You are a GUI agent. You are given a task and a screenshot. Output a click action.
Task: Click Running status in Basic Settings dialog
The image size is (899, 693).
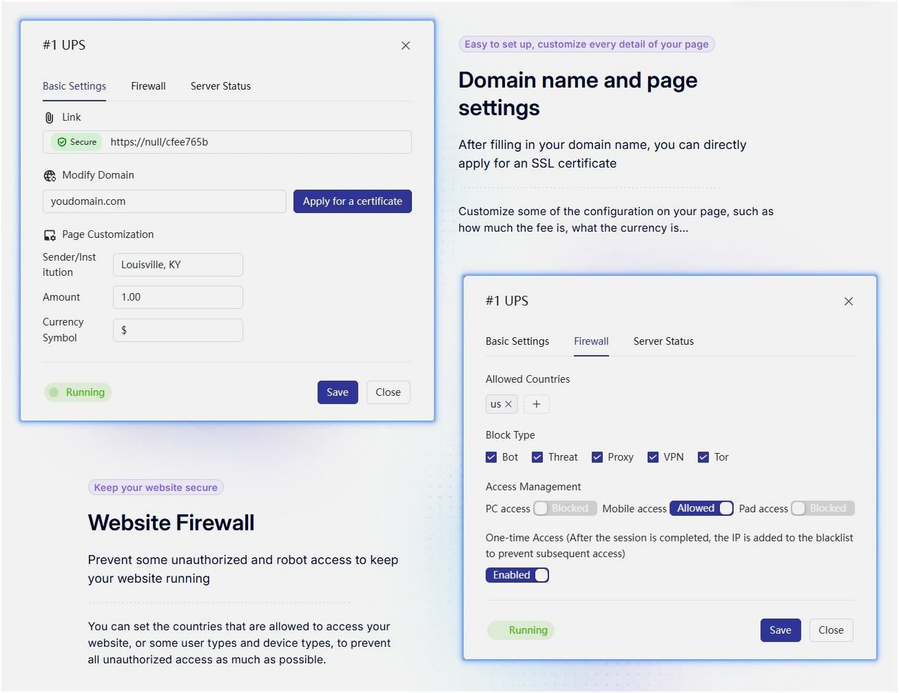coord(78,392)
